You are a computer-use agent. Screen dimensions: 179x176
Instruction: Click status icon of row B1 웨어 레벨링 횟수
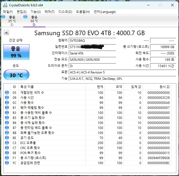7,108
